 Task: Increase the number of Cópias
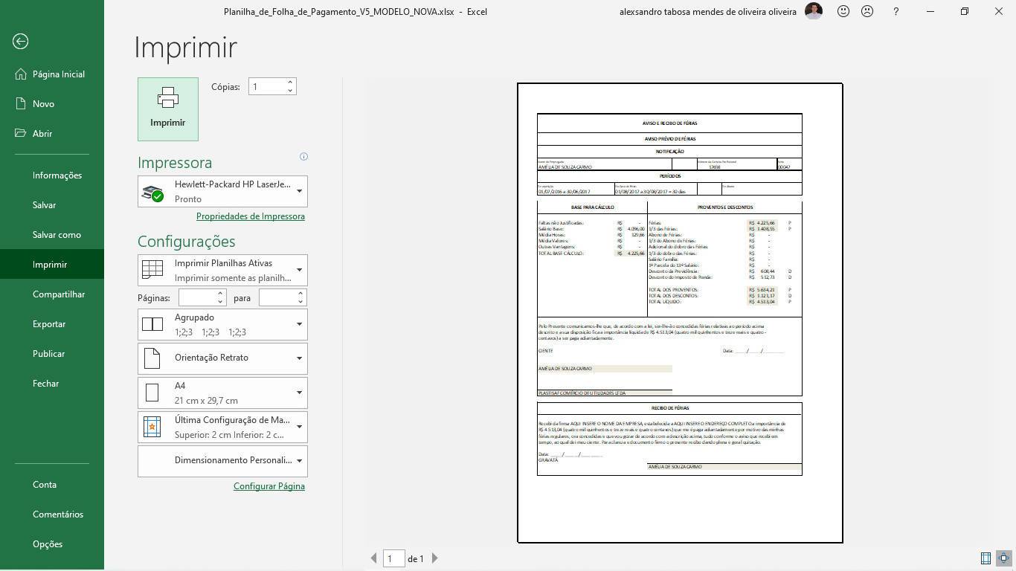coord(290,83)
